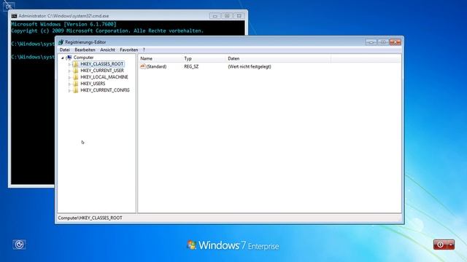Screen dimensions: 467x262
Task: Open the ? help menu
Action: tap(144, 50)
